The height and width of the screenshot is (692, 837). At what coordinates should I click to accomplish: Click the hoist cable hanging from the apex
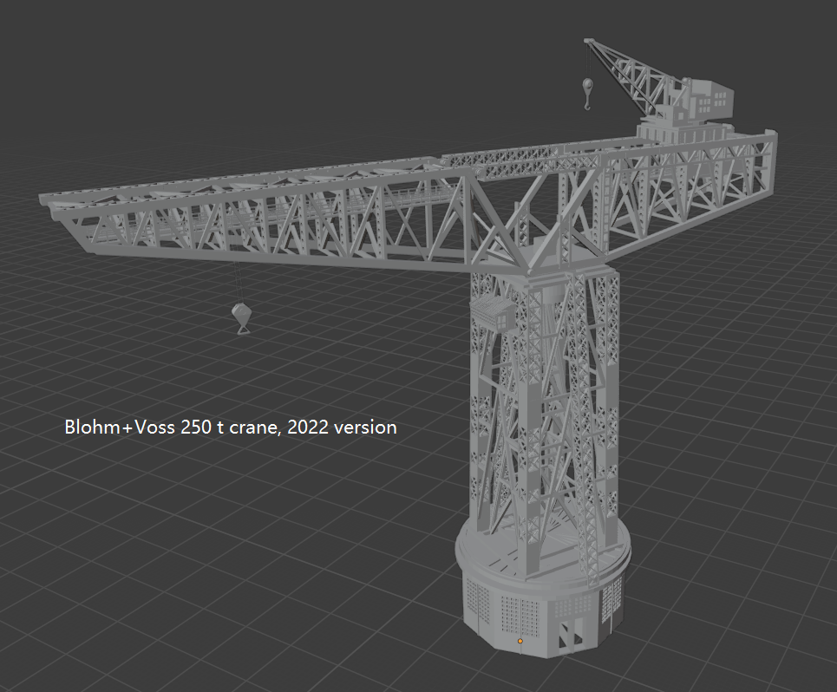[x=587, y=62]
